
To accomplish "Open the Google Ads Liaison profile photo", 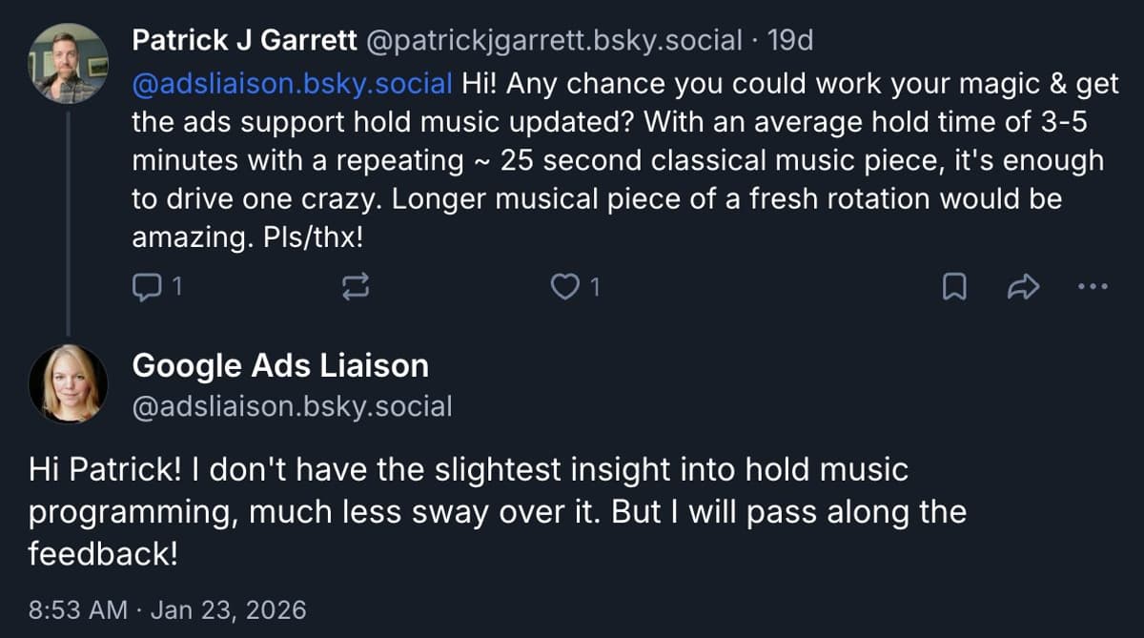I will click(68, 383).
